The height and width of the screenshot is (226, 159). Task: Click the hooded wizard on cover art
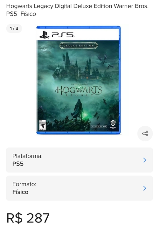tap(78, 109)
